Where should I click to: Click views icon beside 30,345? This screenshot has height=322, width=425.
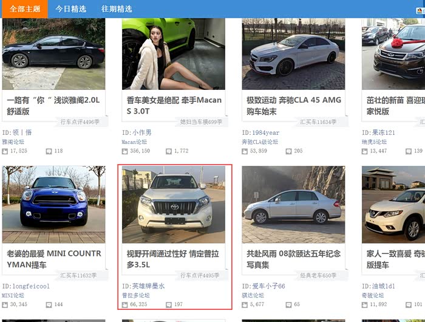tap(5, 305)
